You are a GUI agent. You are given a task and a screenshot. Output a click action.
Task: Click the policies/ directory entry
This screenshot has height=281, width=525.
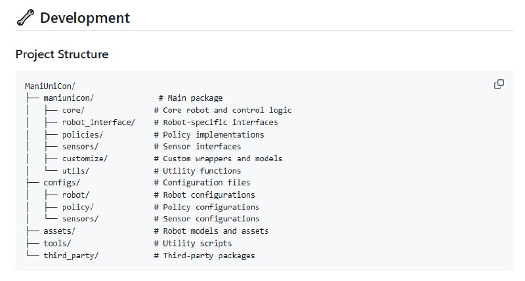click(83, 134)
